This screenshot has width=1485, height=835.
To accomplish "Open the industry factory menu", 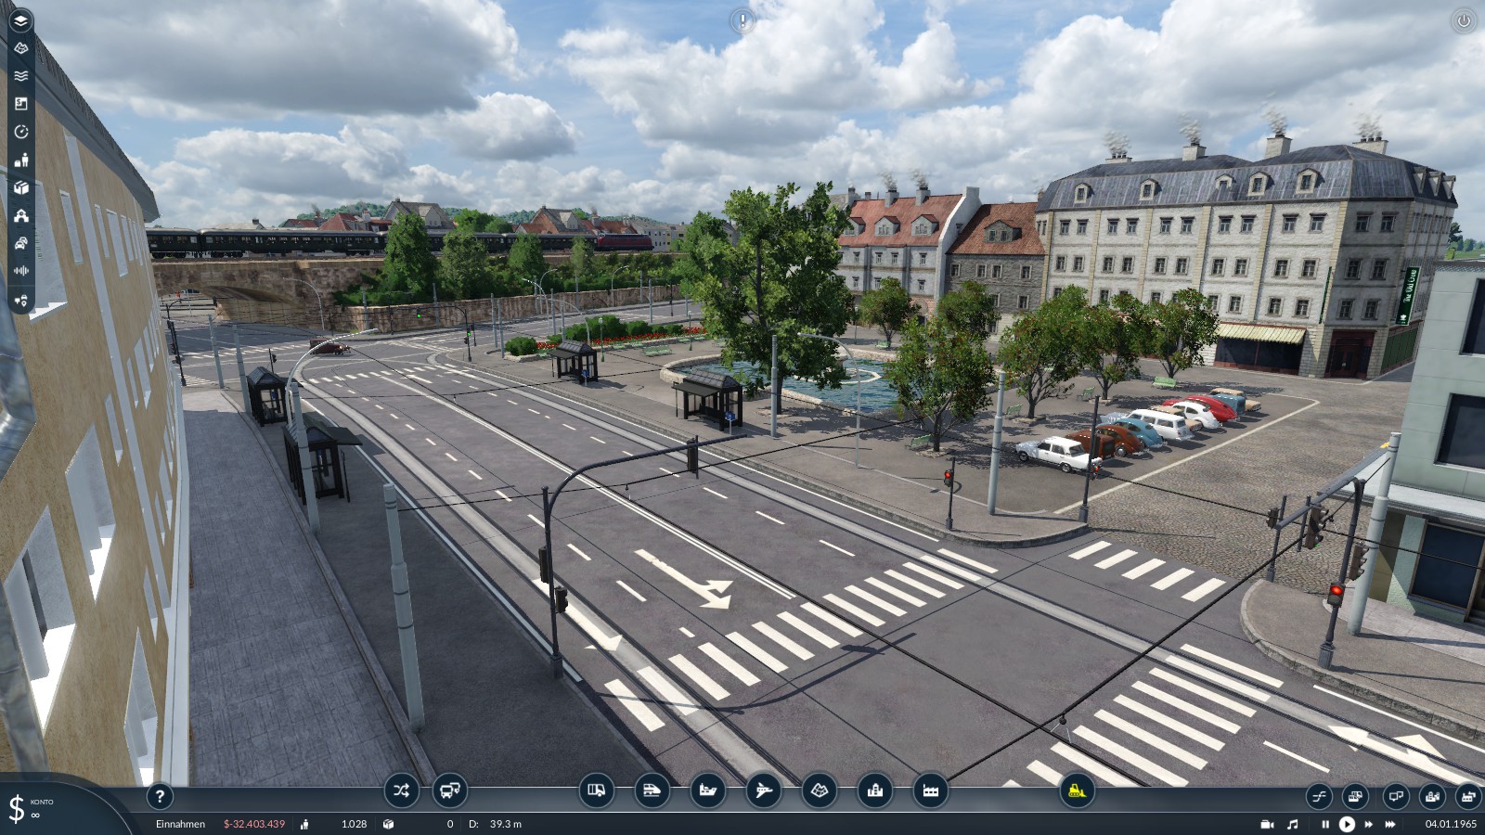I will tap(931, 791).
